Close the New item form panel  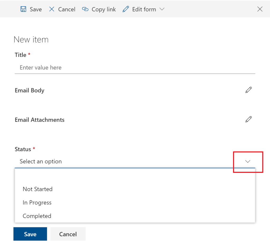click(x=260, y=9)
